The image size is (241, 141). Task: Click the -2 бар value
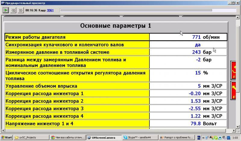point(204,60)
